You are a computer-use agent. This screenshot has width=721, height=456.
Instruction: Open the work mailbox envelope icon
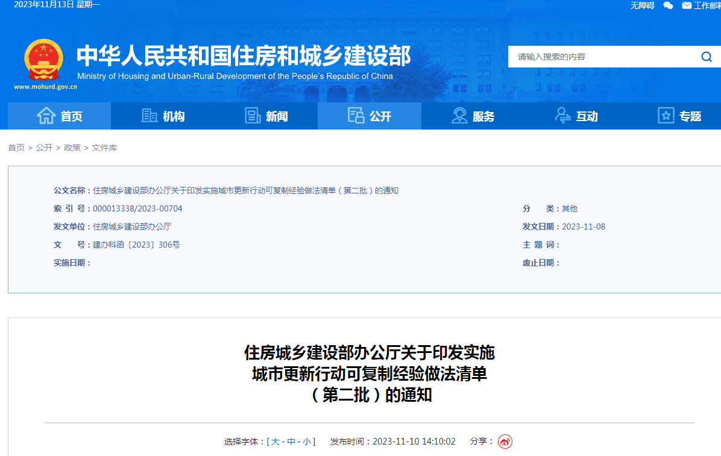(687, 5)
